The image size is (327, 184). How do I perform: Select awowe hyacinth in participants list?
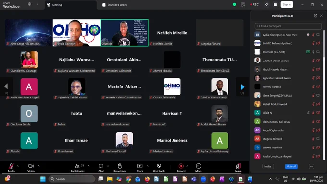coord(288,147)
